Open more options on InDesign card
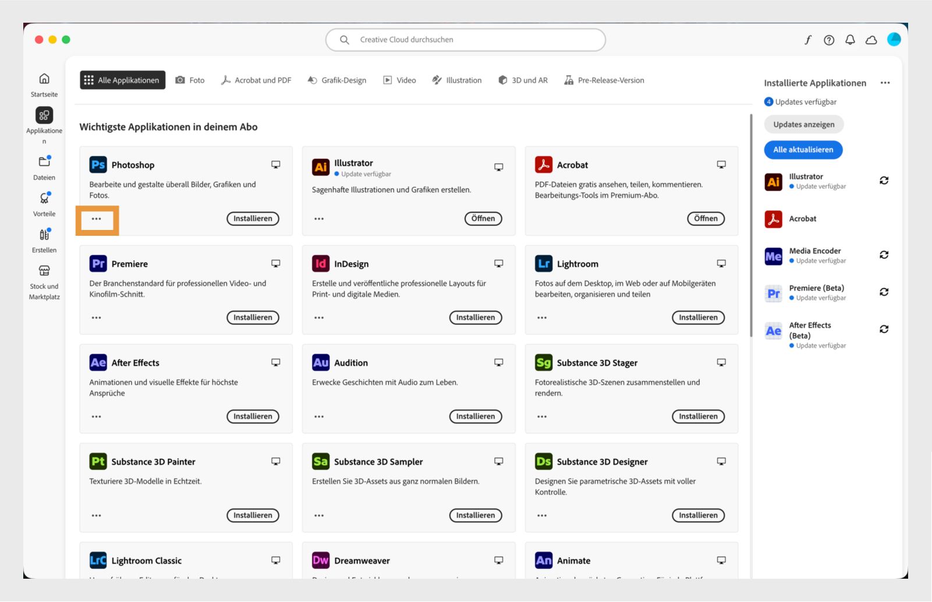This screenshot has height=602, width=932. coord(319,318)
